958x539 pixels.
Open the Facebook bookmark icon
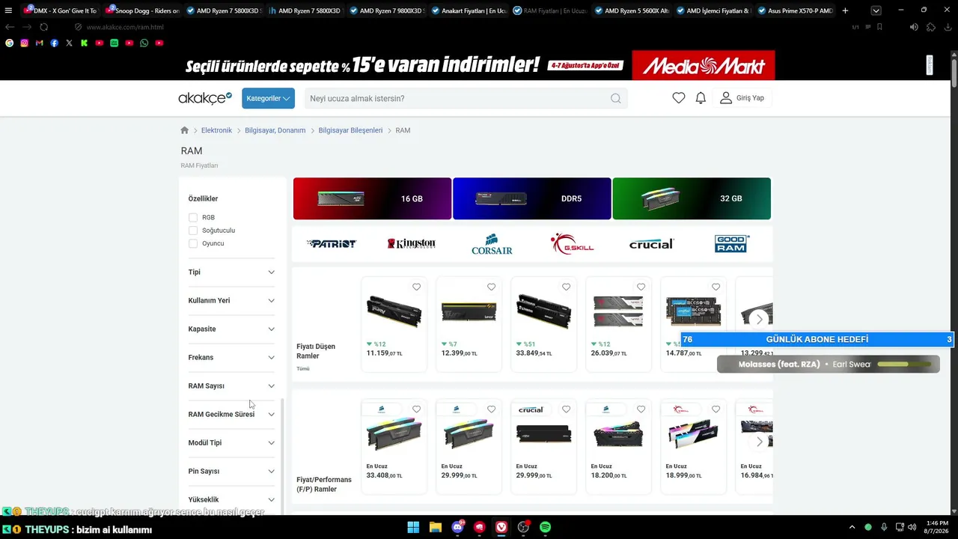click(54, 43)
